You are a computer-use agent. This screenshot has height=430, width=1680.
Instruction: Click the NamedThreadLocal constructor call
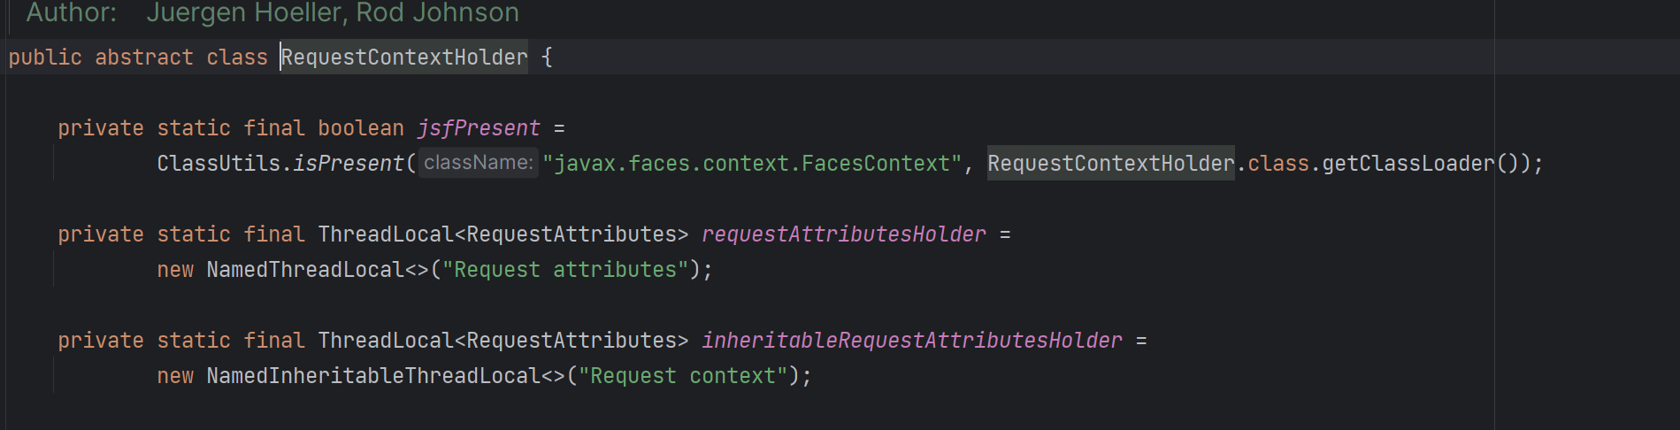pos(305,270)
